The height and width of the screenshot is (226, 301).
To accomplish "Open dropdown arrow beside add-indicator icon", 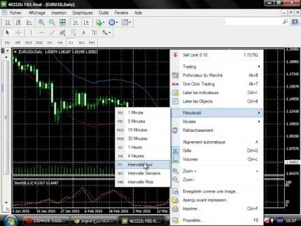I will coord(103,23).
